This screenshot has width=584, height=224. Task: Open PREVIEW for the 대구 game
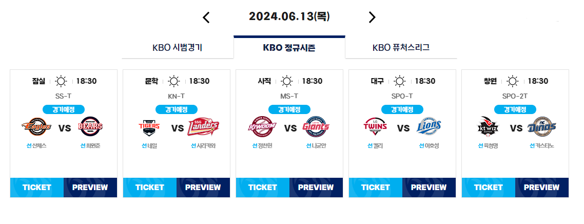click(429, 188)
